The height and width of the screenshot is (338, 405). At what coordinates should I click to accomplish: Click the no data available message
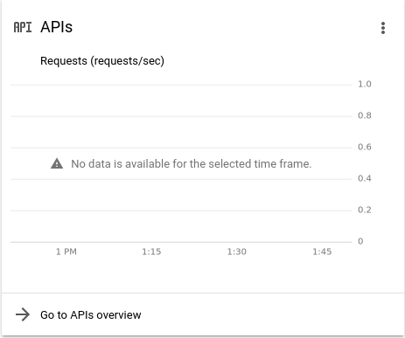point(192,164)
